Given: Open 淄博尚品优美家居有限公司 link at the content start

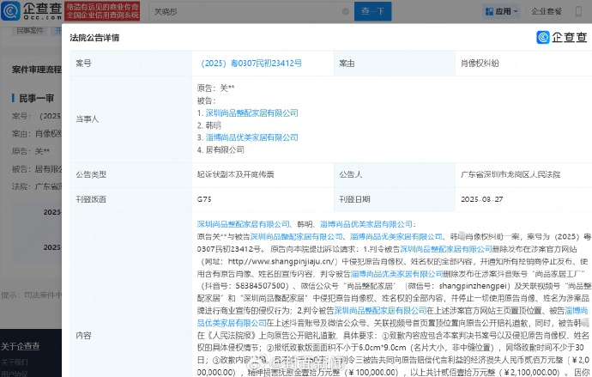Looking at the screenshot, I should [x=366, y=224].
